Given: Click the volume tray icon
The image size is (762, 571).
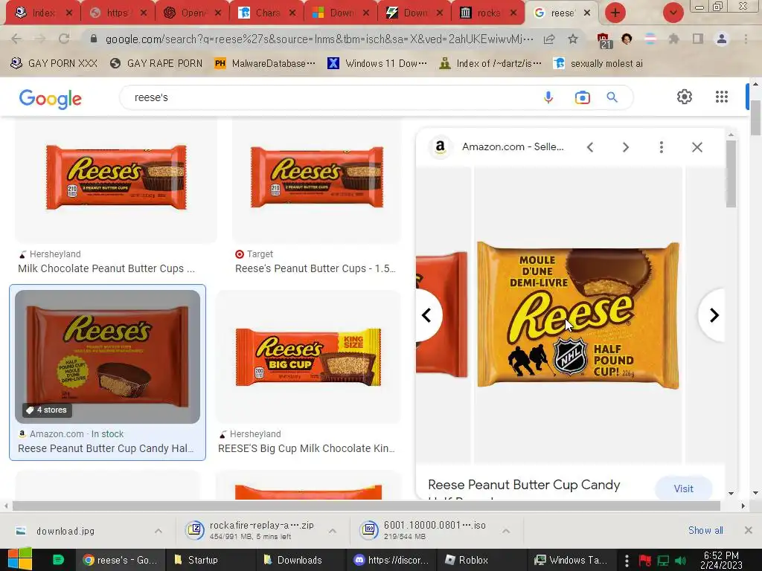Looking at the screenshot, I should pyautogui.click(x=680, y=561).
